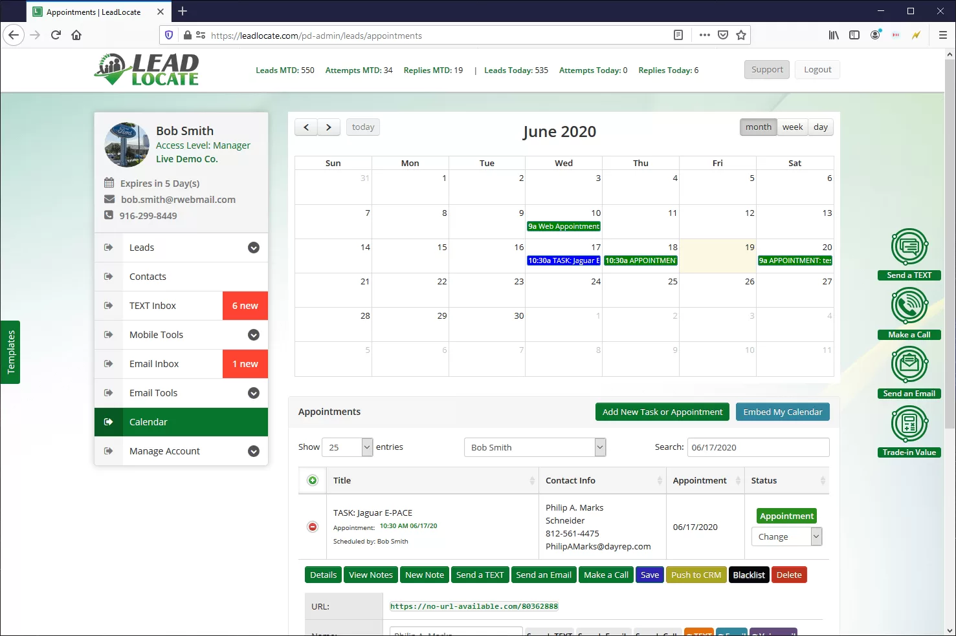Click the red Delete button
Image resolution: width=956 pixels, height=636 pixels.
click(789, 575)
